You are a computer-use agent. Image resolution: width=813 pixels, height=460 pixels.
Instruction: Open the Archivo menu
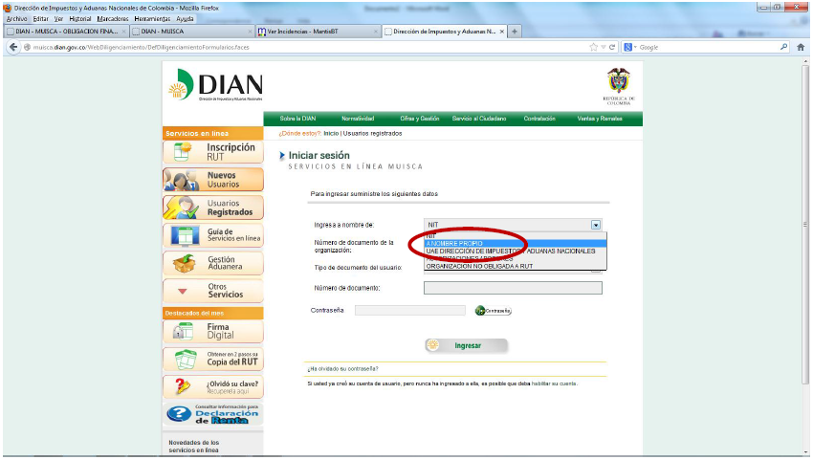click(x=16, y=19)
